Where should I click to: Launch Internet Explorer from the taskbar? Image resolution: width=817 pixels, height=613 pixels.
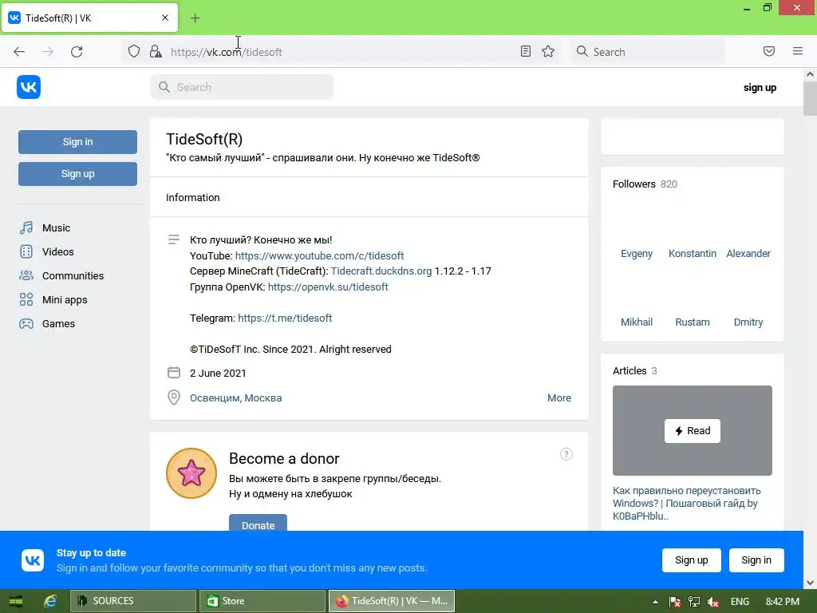click(x=49, y=601)
